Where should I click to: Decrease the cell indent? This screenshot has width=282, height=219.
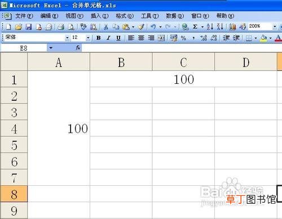coord(226,38)
